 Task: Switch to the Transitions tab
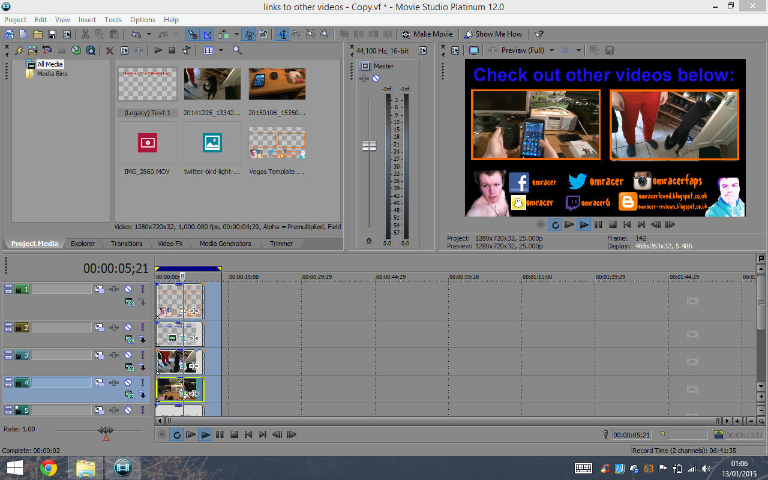pos(127,244)
